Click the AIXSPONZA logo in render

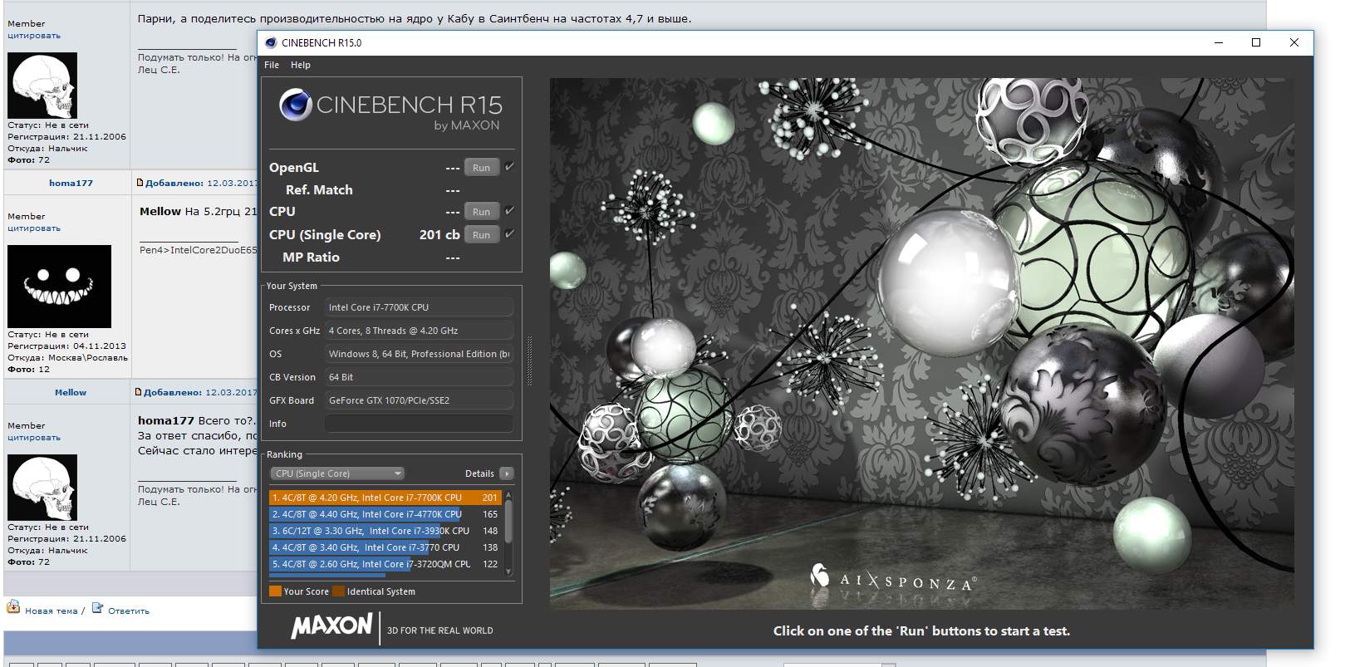(893, 577)
